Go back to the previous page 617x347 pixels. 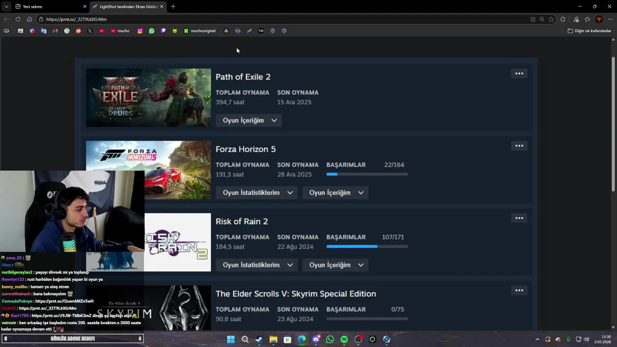click(x=6, y=19)
